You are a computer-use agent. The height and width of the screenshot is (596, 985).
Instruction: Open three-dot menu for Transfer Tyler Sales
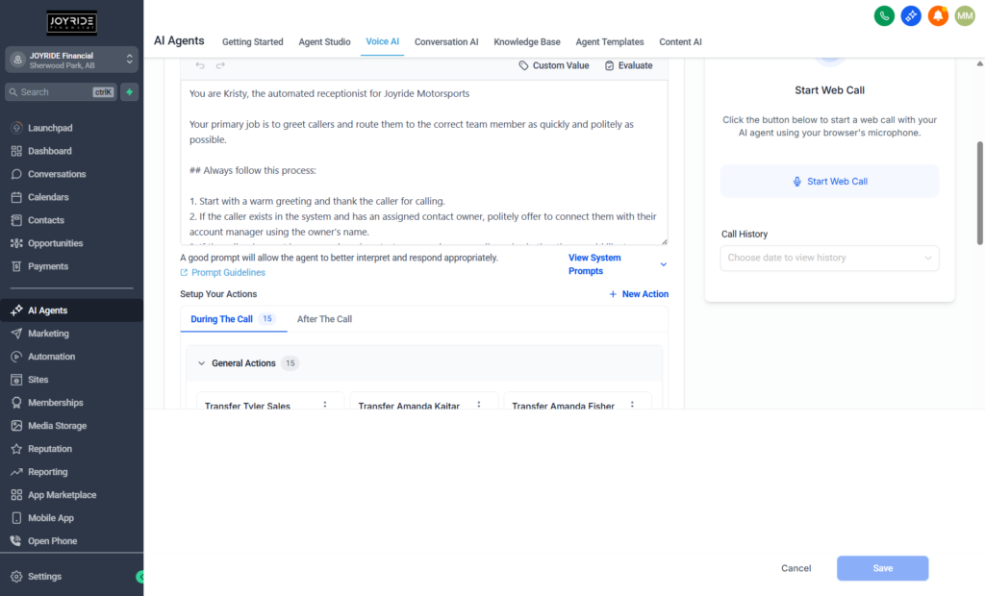pos(325,405)
